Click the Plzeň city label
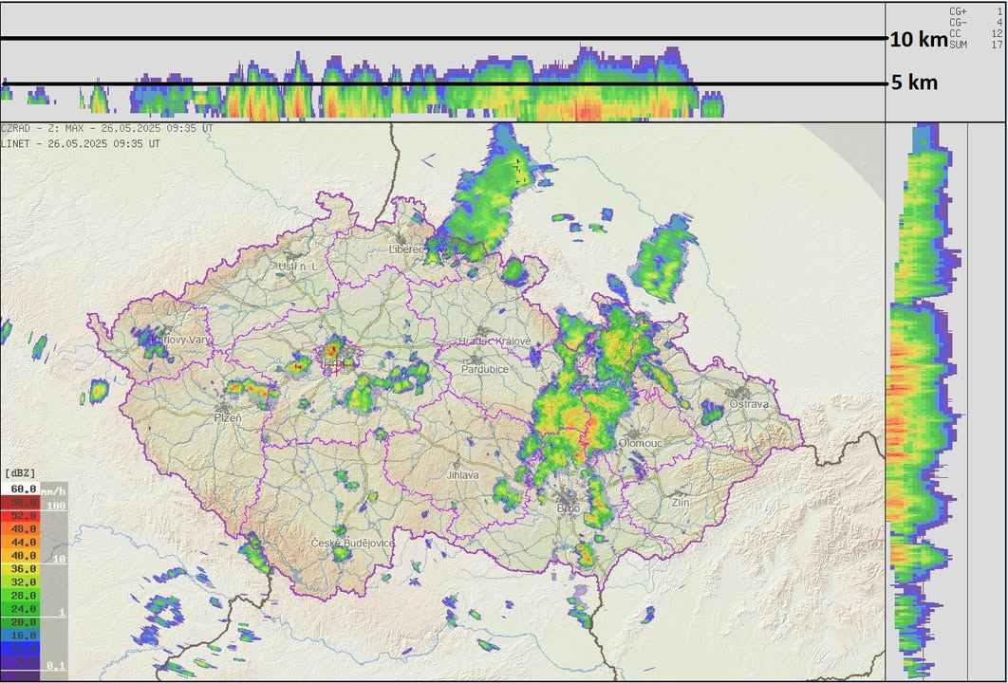1008x683 pixels. coord(228,417)
